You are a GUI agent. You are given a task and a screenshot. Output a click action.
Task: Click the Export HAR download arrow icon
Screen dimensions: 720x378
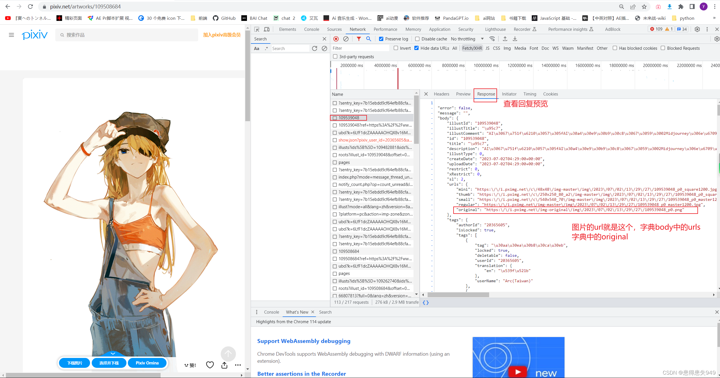[x=515, y=39]
